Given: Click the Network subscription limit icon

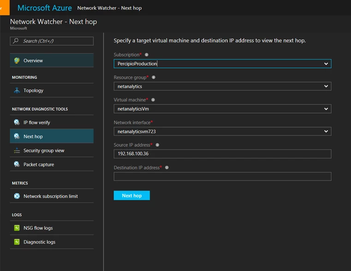Looking at the screenshot, I should click(17, 196).
